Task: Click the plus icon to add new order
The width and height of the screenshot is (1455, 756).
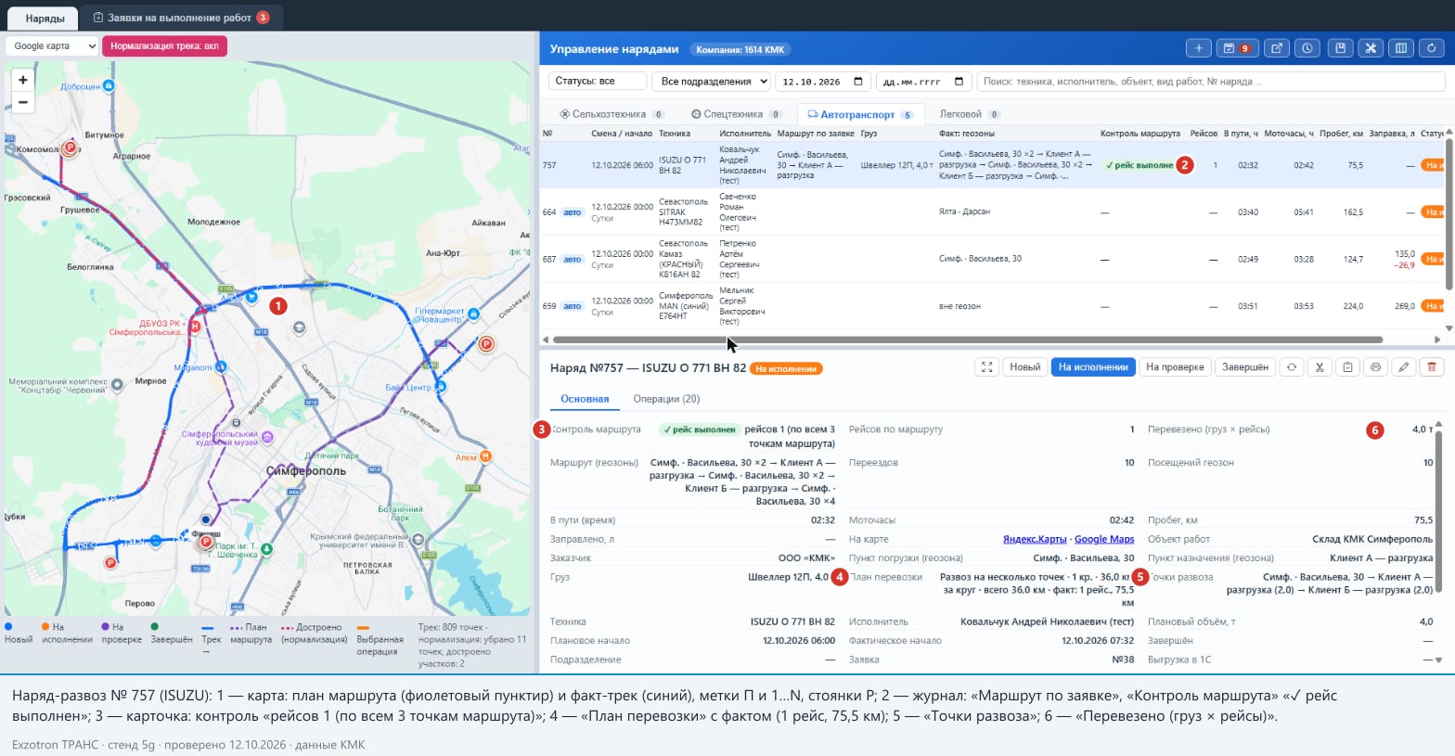Action: click(x=1198, y=48)
